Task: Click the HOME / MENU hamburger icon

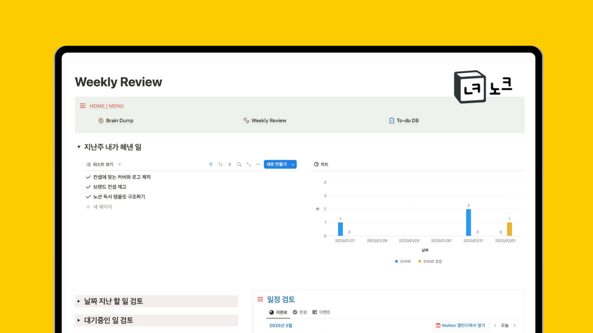Action: [x=83, y=105]
